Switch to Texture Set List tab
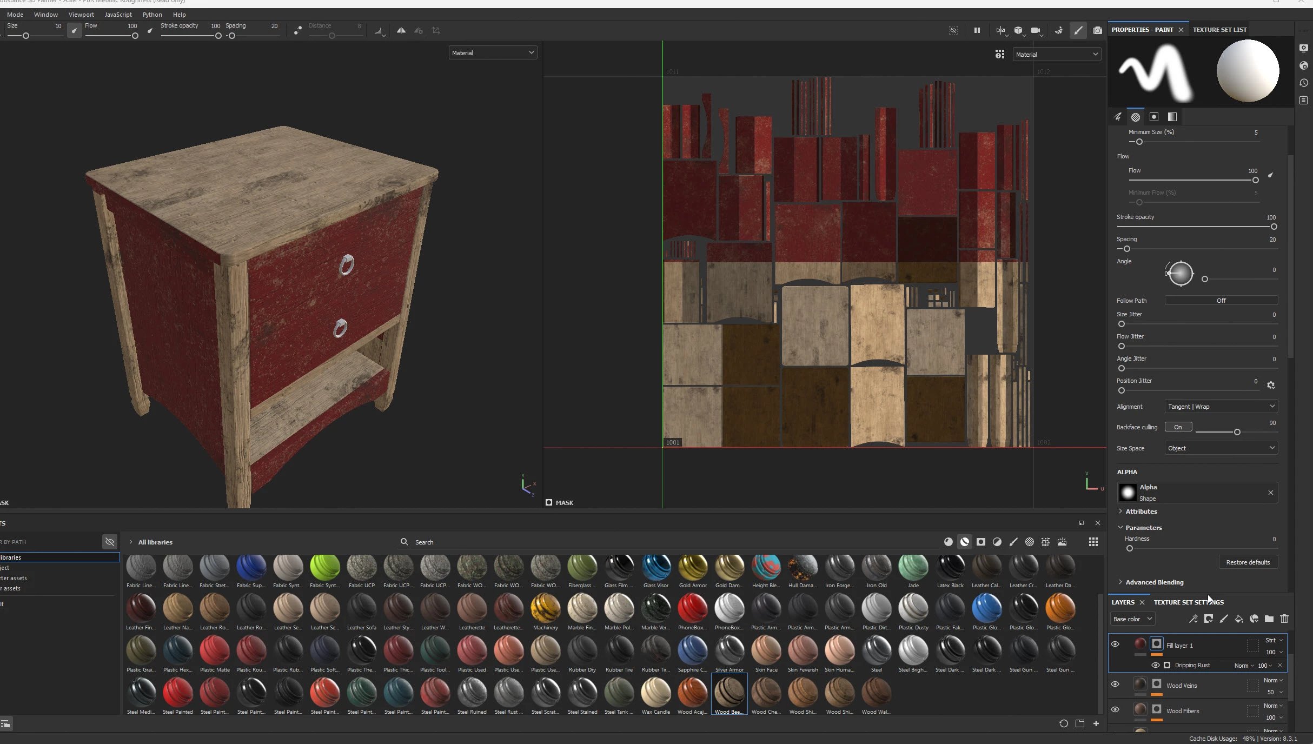 pyautogui.click(x=1219, y=30)
